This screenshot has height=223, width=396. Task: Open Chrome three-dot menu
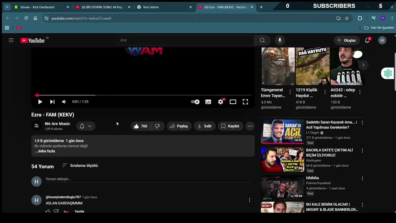[x=392, y=18]
